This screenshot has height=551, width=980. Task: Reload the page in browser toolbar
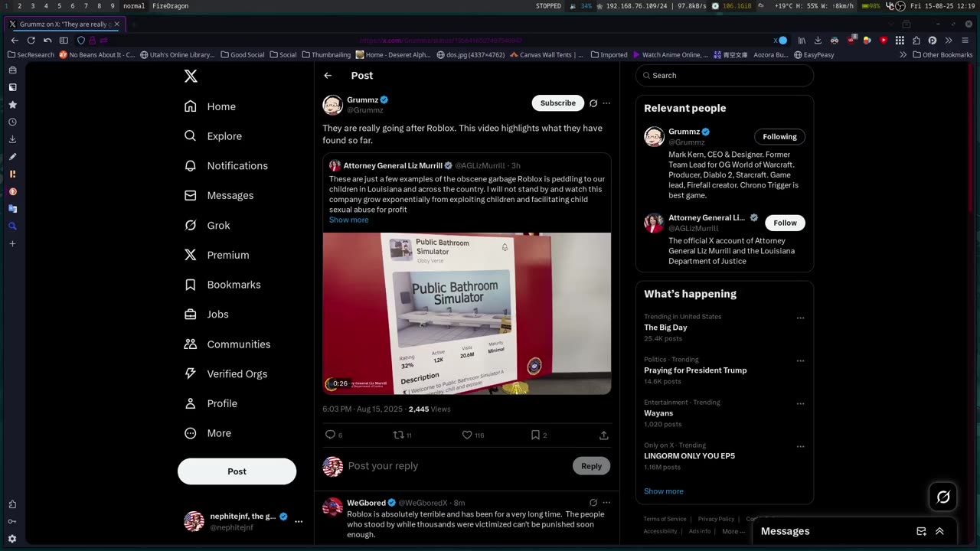(31, 41)
